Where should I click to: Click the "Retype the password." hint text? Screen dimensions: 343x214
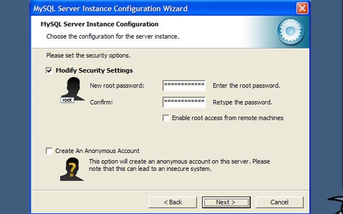point(242,102)
